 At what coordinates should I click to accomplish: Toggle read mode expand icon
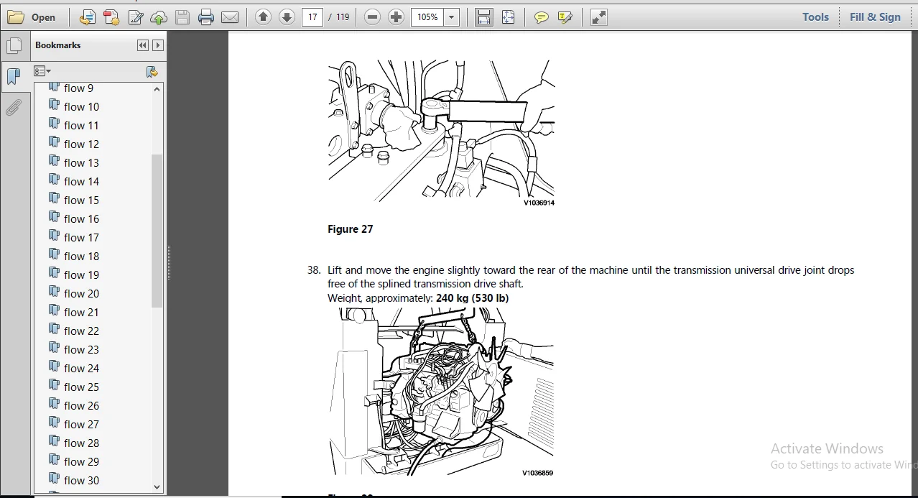[599, 17]
